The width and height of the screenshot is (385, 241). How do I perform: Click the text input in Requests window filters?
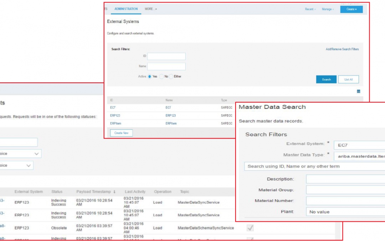click(19, 142)
